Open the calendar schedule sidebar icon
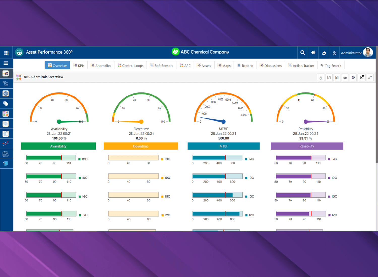Screen dimensions: 378x277 pyautogui.click(x=6, y=154)
